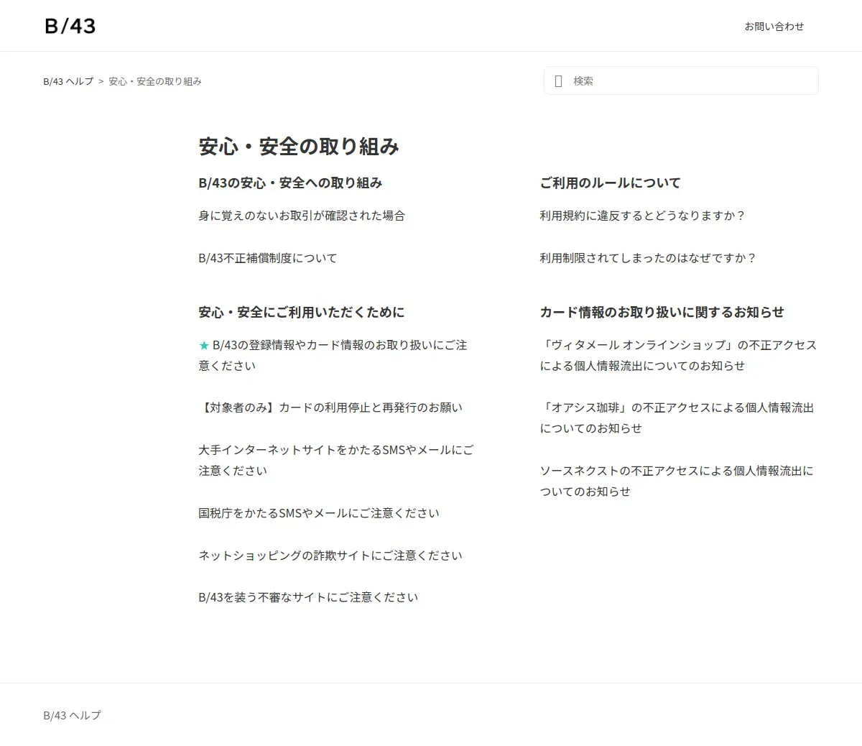Click page title 安心・安全の取り組み
Image resolution: width=862 pixels, height=746 pixels.
point(299,147)
